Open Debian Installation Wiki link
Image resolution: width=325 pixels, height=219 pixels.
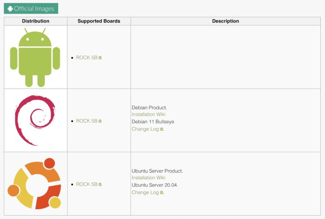pos(148,114)
